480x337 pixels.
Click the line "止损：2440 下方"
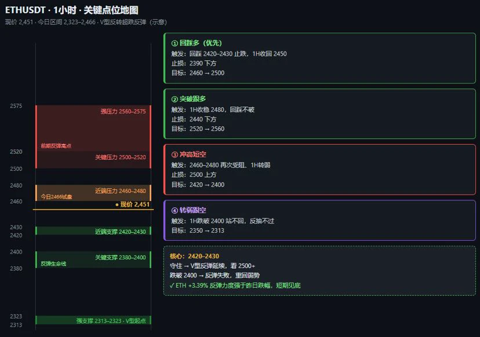[x=194, y=119]
